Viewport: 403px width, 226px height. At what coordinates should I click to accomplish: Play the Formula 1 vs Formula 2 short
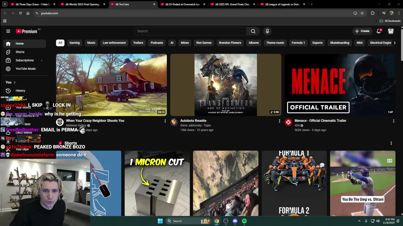(294, 184)
